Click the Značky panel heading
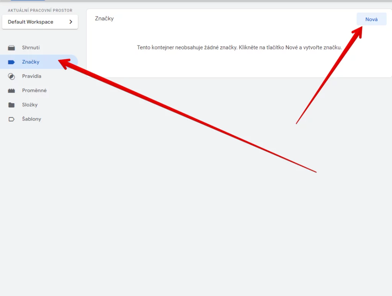Viewport: 392px width, 296px height. pos(104,18)
